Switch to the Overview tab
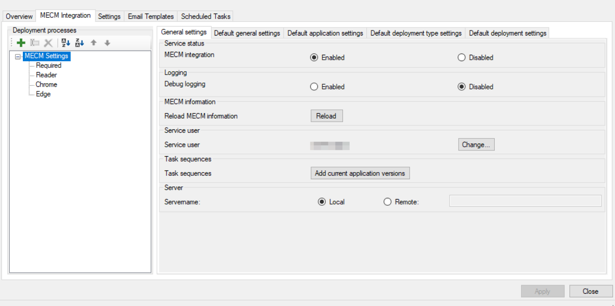The width and height of the screenshot is (615, 306). pyautogui.click(x=19, y=16)
